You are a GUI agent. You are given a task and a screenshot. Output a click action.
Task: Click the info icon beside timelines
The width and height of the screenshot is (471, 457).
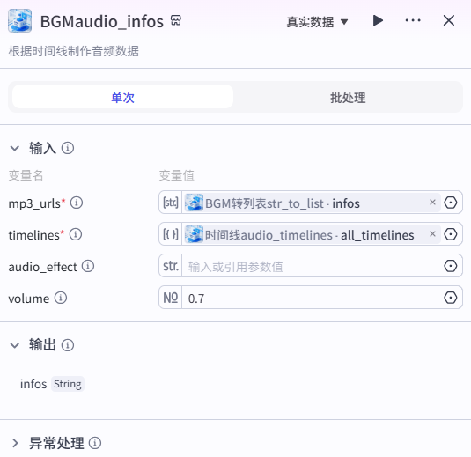(x=76, y=234)
